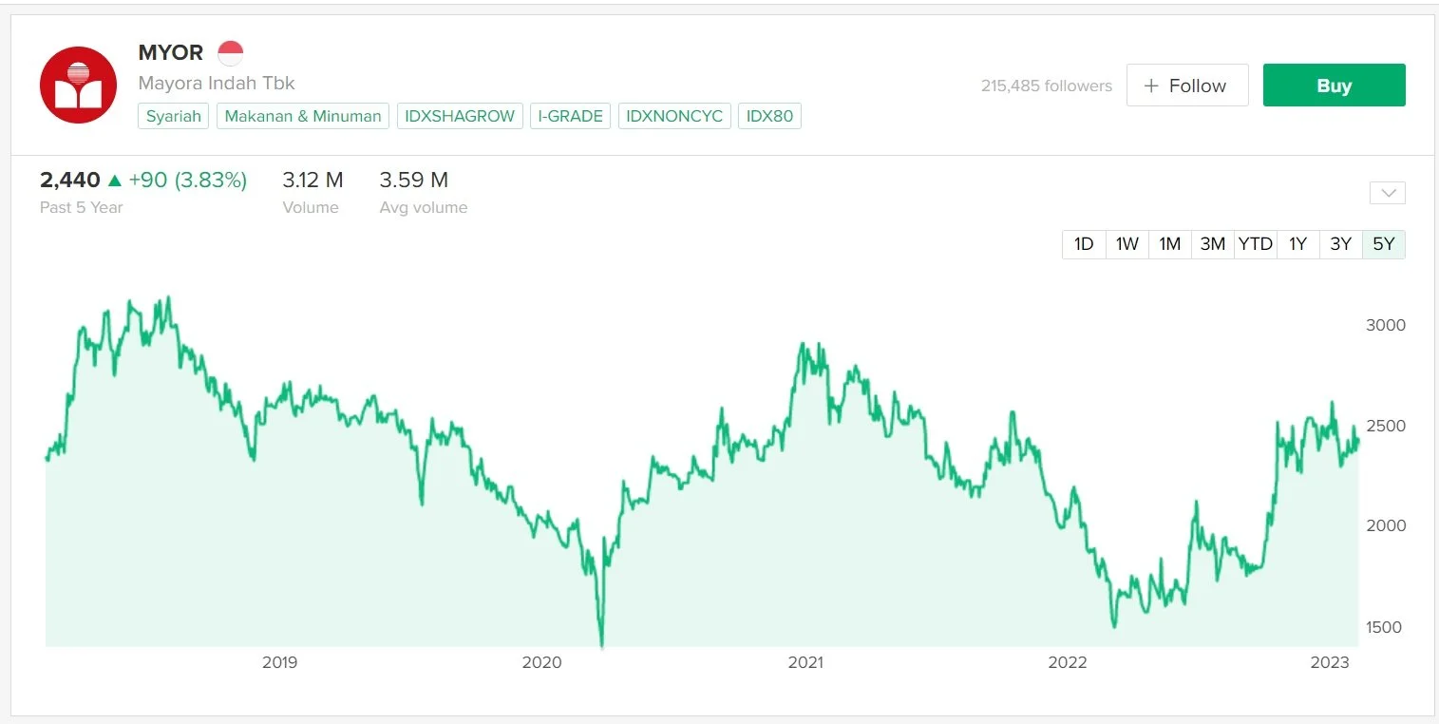Switch chart to 3M range
This screenshot has width=1439, height=724.
point(1213,244)
